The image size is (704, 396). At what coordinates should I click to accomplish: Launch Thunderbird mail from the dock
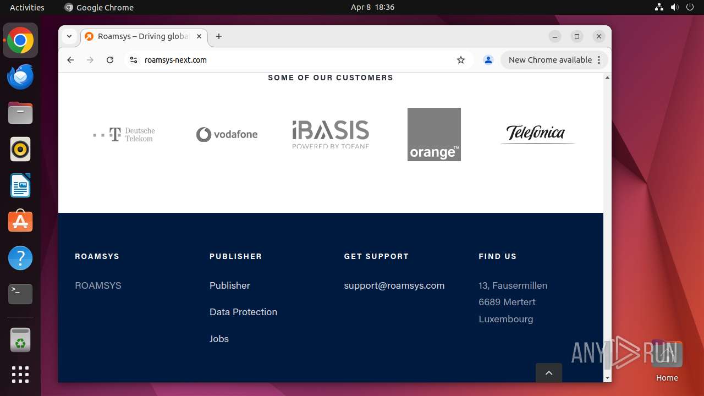click(x=20, y=77)
